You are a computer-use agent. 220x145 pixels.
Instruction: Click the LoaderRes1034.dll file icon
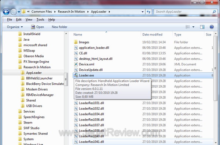click(x=76, y=114)
